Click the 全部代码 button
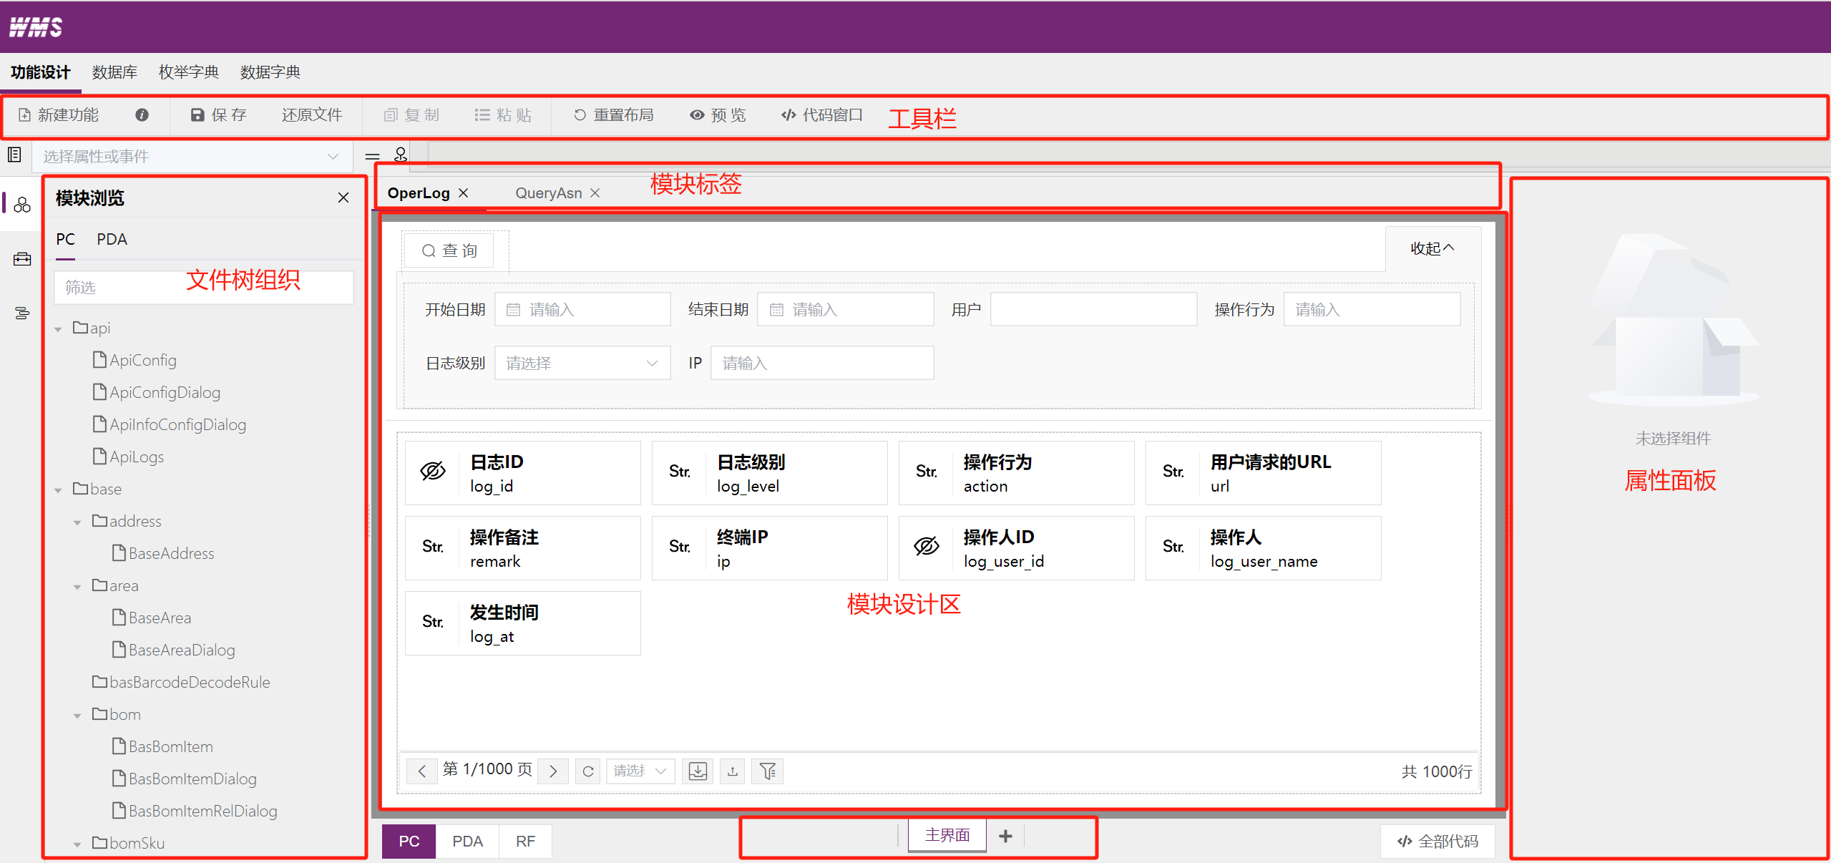 pyautogui.click(x=1437, y=842)
